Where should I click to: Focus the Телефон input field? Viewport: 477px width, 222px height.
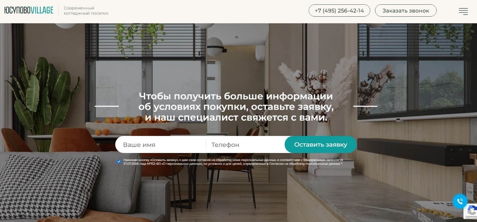(245, 145)
